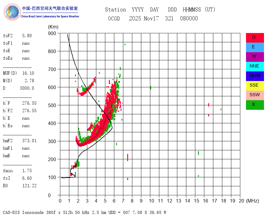
Task: Click the low echo cluster near 160 km
Action: [76, 165]
